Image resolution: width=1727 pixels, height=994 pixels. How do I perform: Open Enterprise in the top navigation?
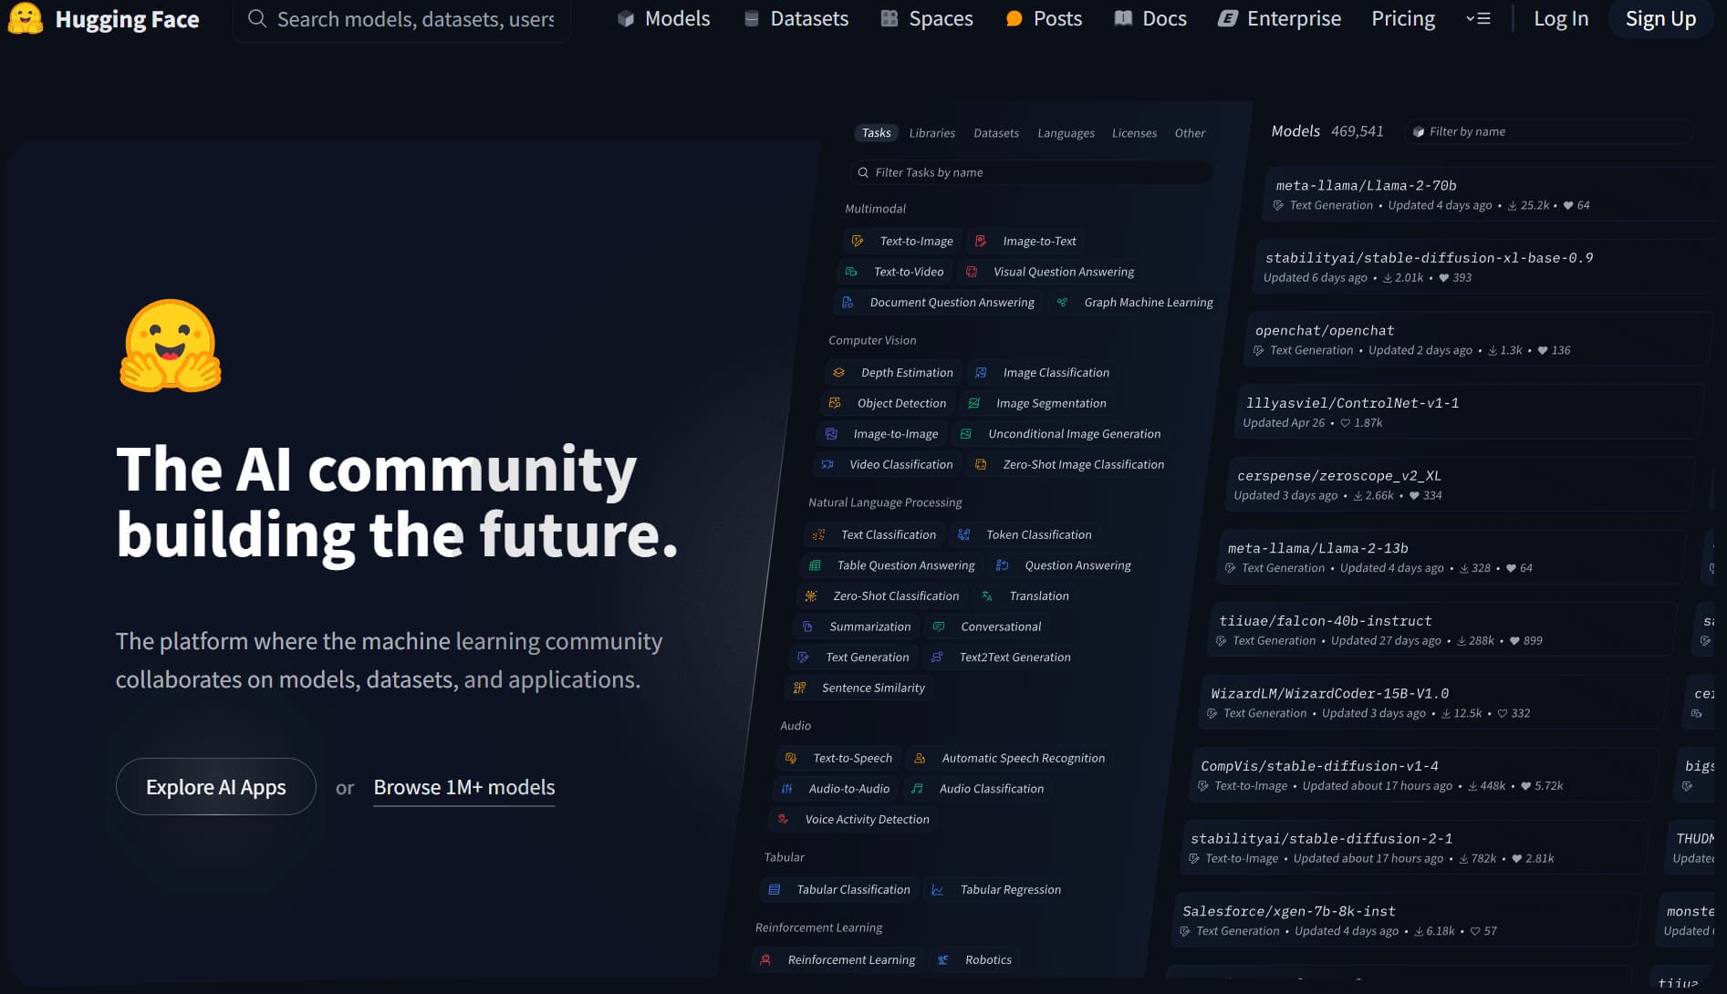pyautogui.click(x=1280, y=18)
